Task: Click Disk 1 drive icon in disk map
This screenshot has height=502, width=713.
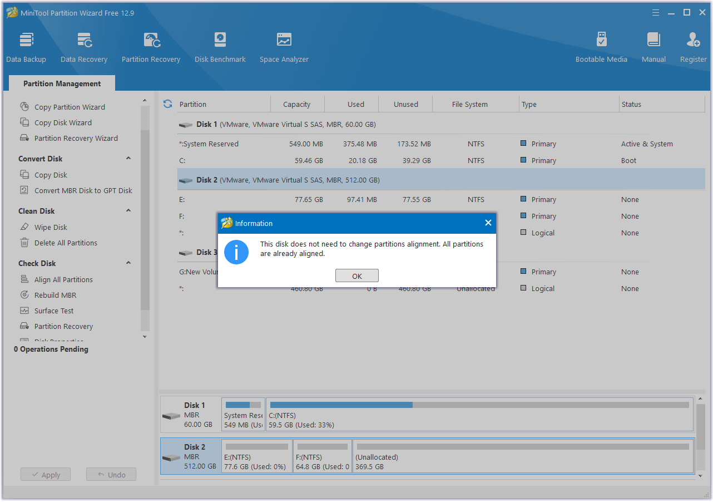Action: [x=171, y=416]
